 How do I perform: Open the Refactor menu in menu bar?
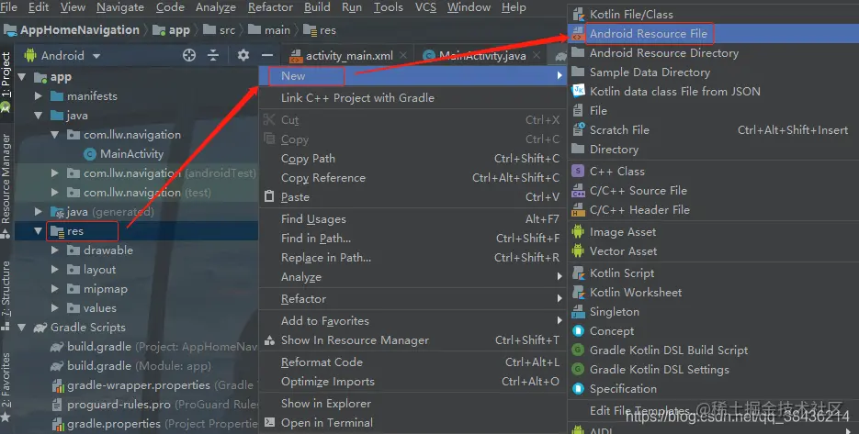(x=270, y=7)
